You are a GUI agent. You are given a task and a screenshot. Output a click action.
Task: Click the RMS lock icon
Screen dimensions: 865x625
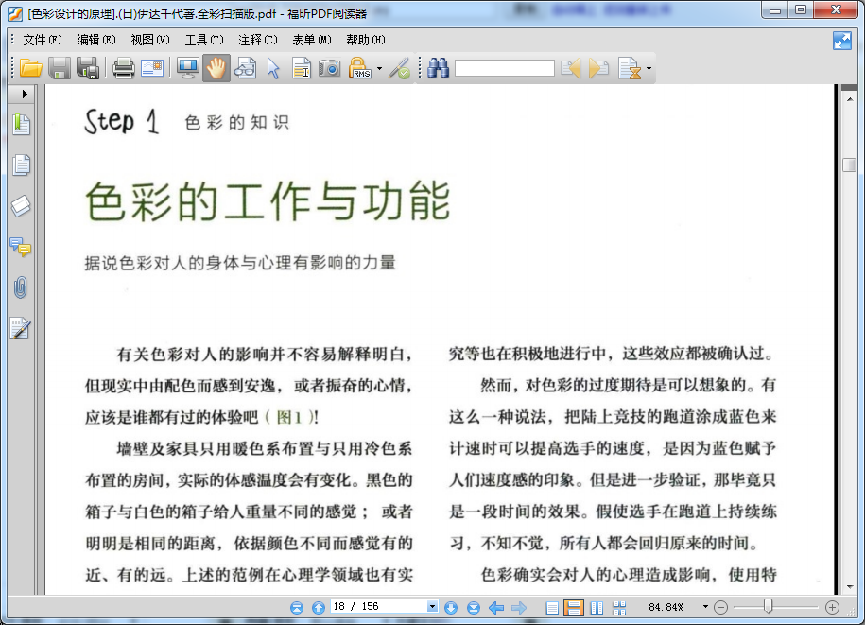coord(359,68)
